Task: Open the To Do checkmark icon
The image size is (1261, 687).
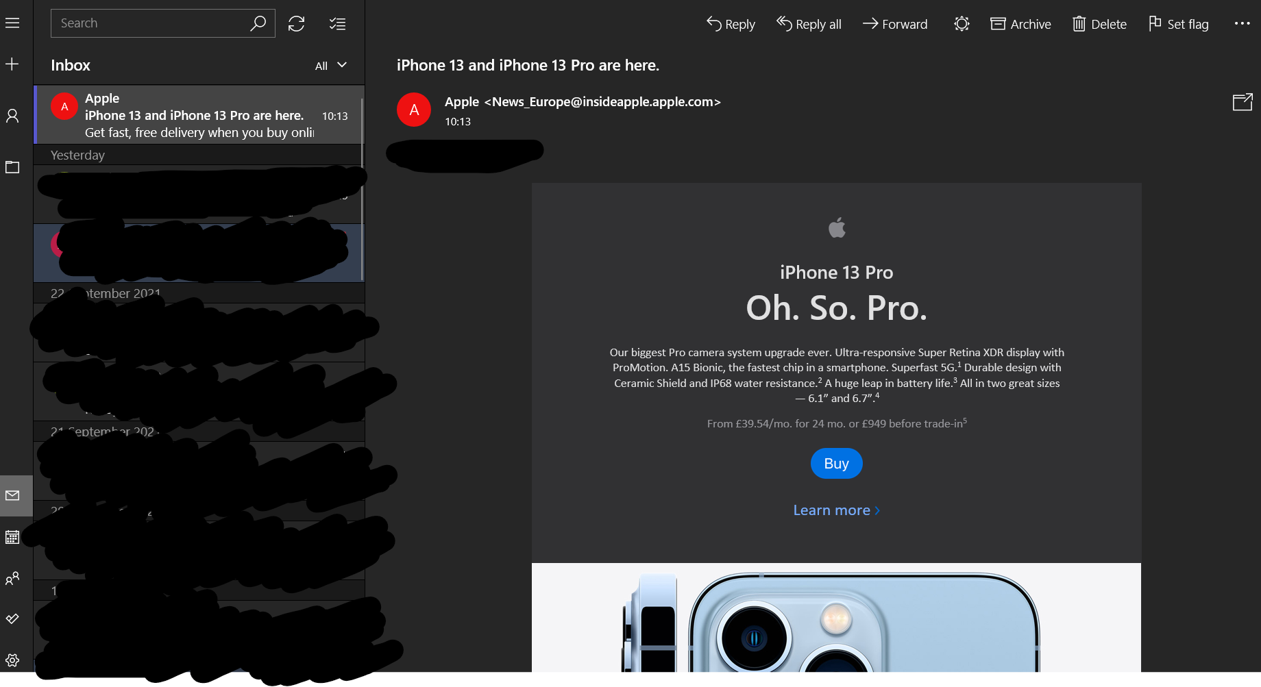Action: (12, 619)
